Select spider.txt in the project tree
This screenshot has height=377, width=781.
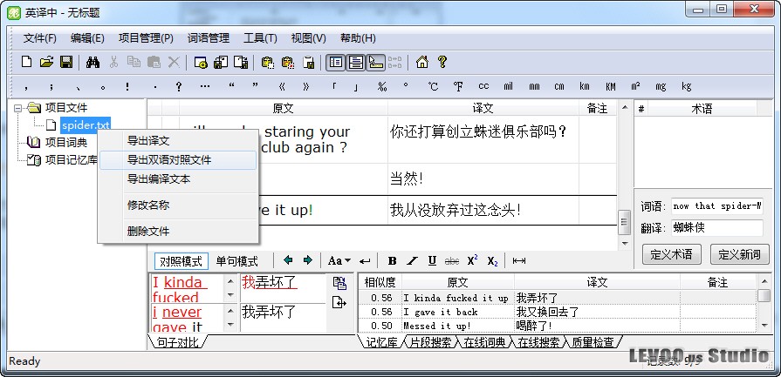[86, 125]
